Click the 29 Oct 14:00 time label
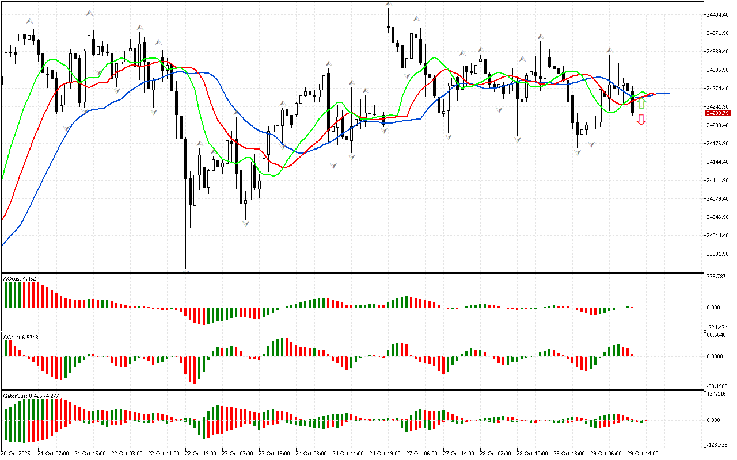 643,454
